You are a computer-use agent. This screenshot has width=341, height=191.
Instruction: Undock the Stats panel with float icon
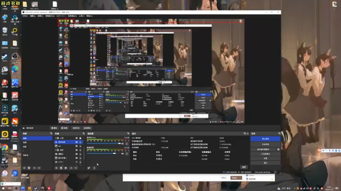coord(245,133)
